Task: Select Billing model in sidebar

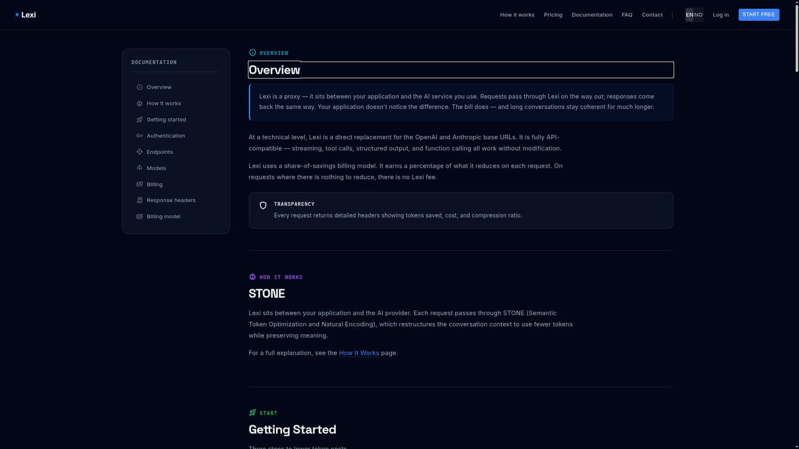Action: [176, 216]
